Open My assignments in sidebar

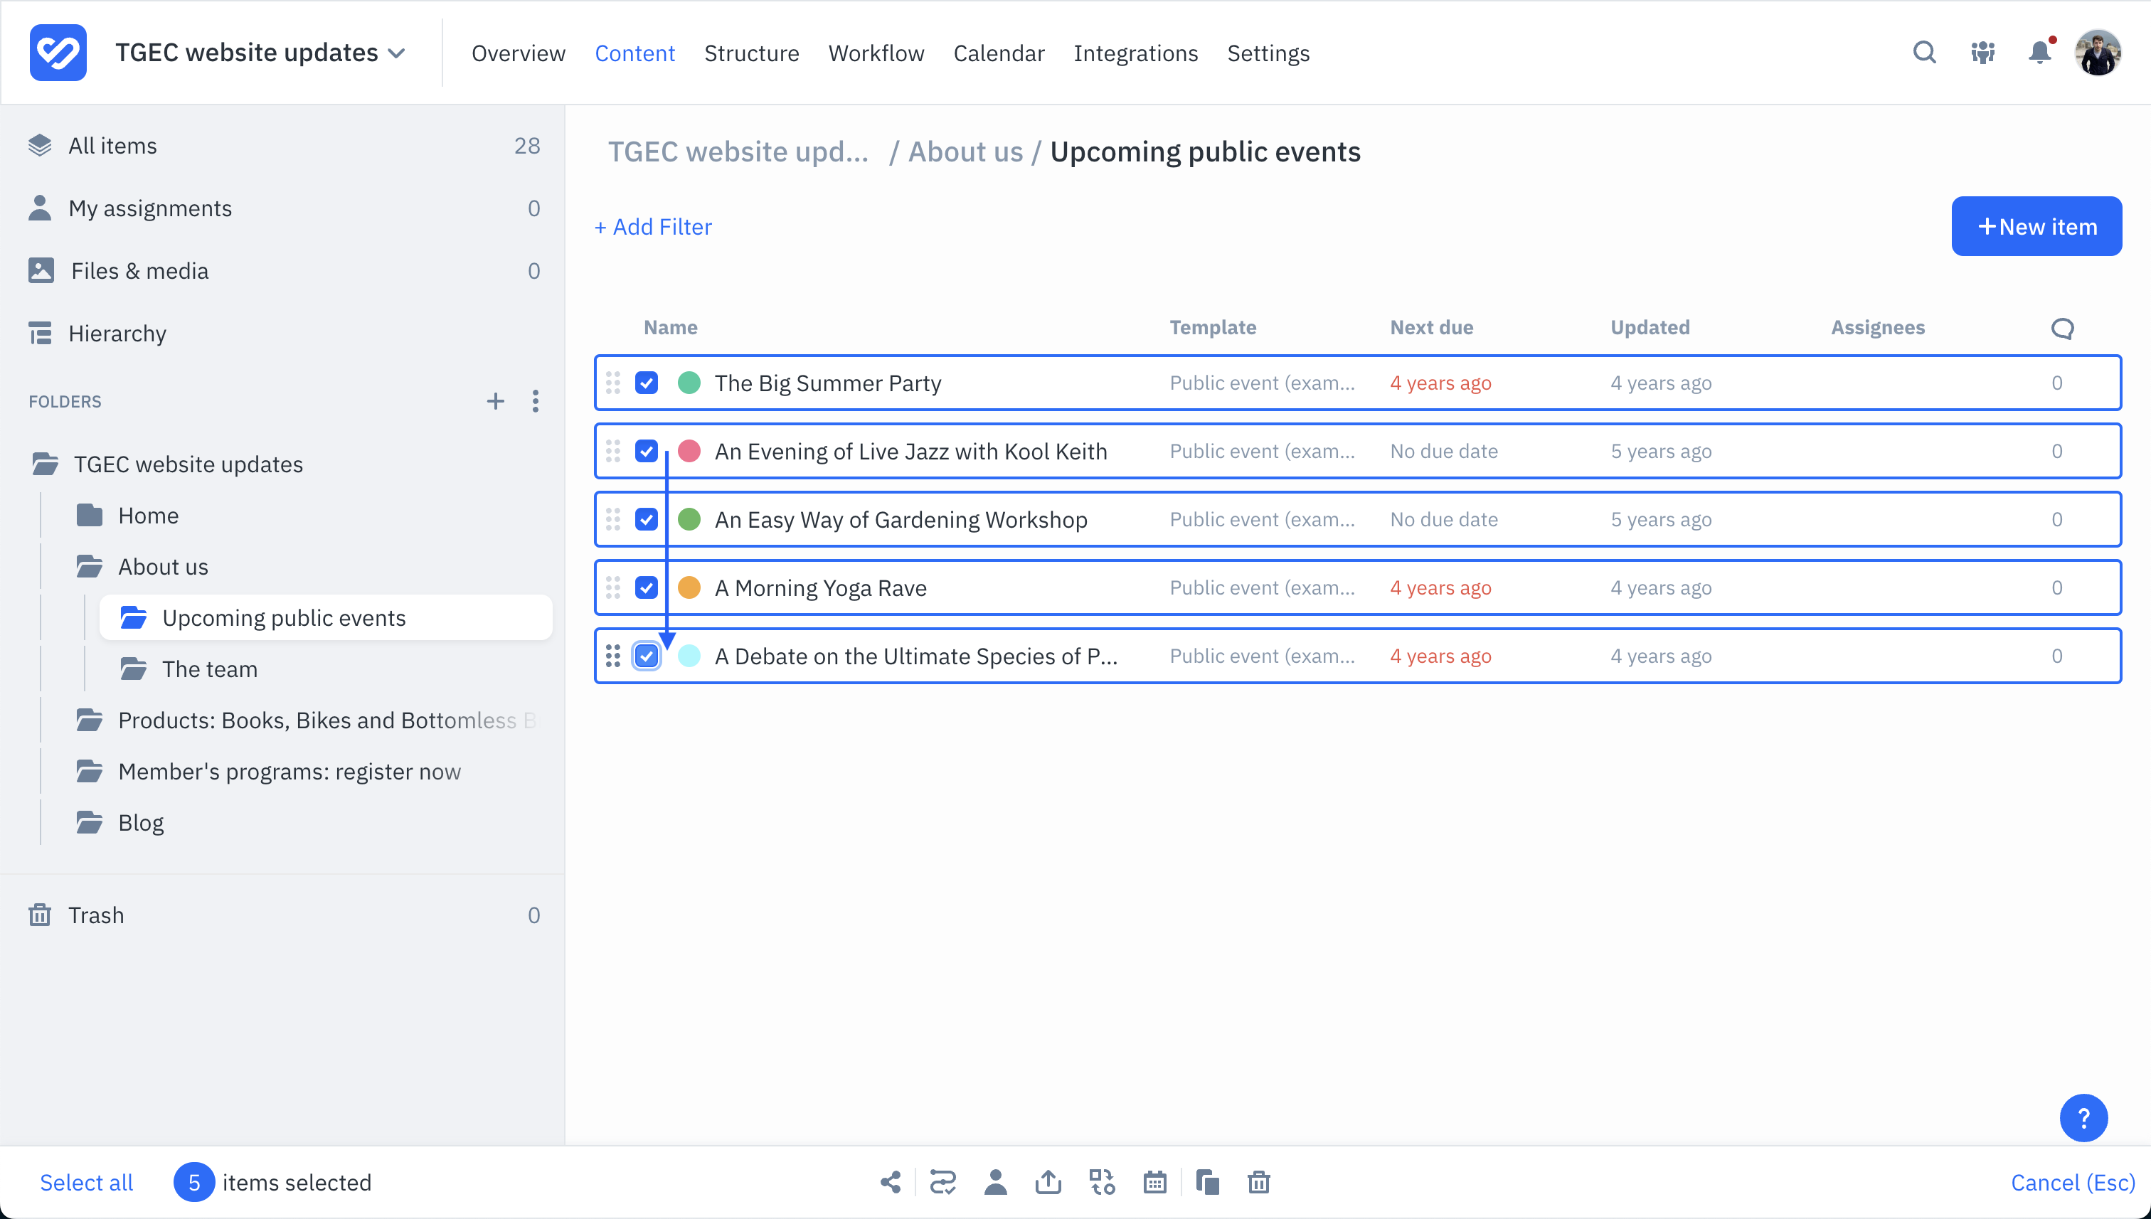tap(282, 208)
